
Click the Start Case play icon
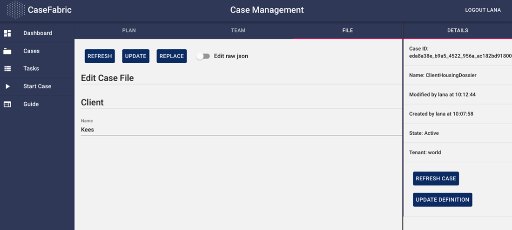(7, 86)
